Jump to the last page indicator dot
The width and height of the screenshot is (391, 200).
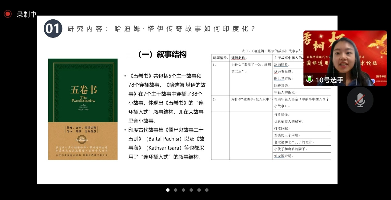click(x=207, y=190)
